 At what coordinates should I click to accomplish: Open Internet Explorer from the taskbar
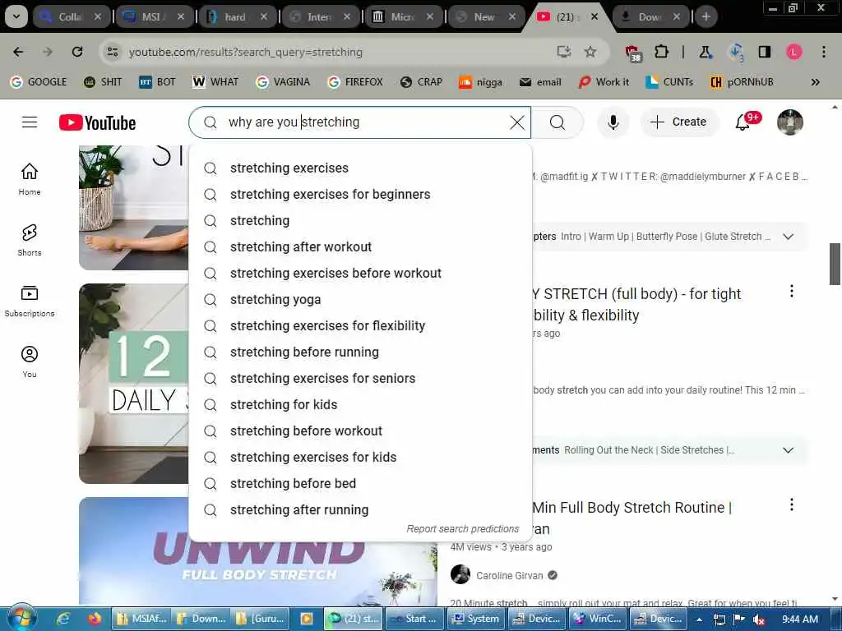point(63,619)
